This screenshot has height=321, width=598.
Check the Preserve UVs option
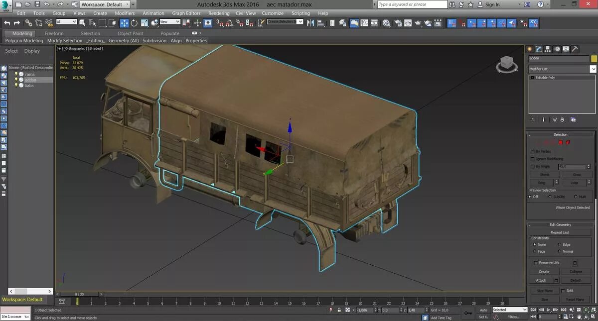536,263
